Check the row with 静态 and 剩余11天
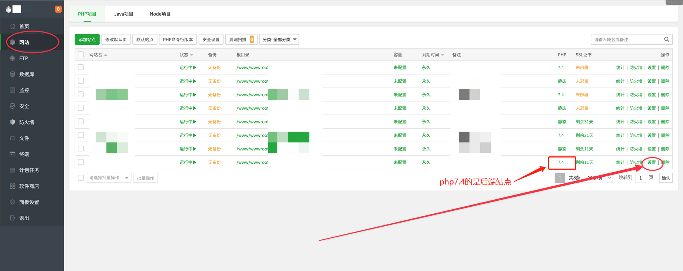683x271 pixels. 81,148
